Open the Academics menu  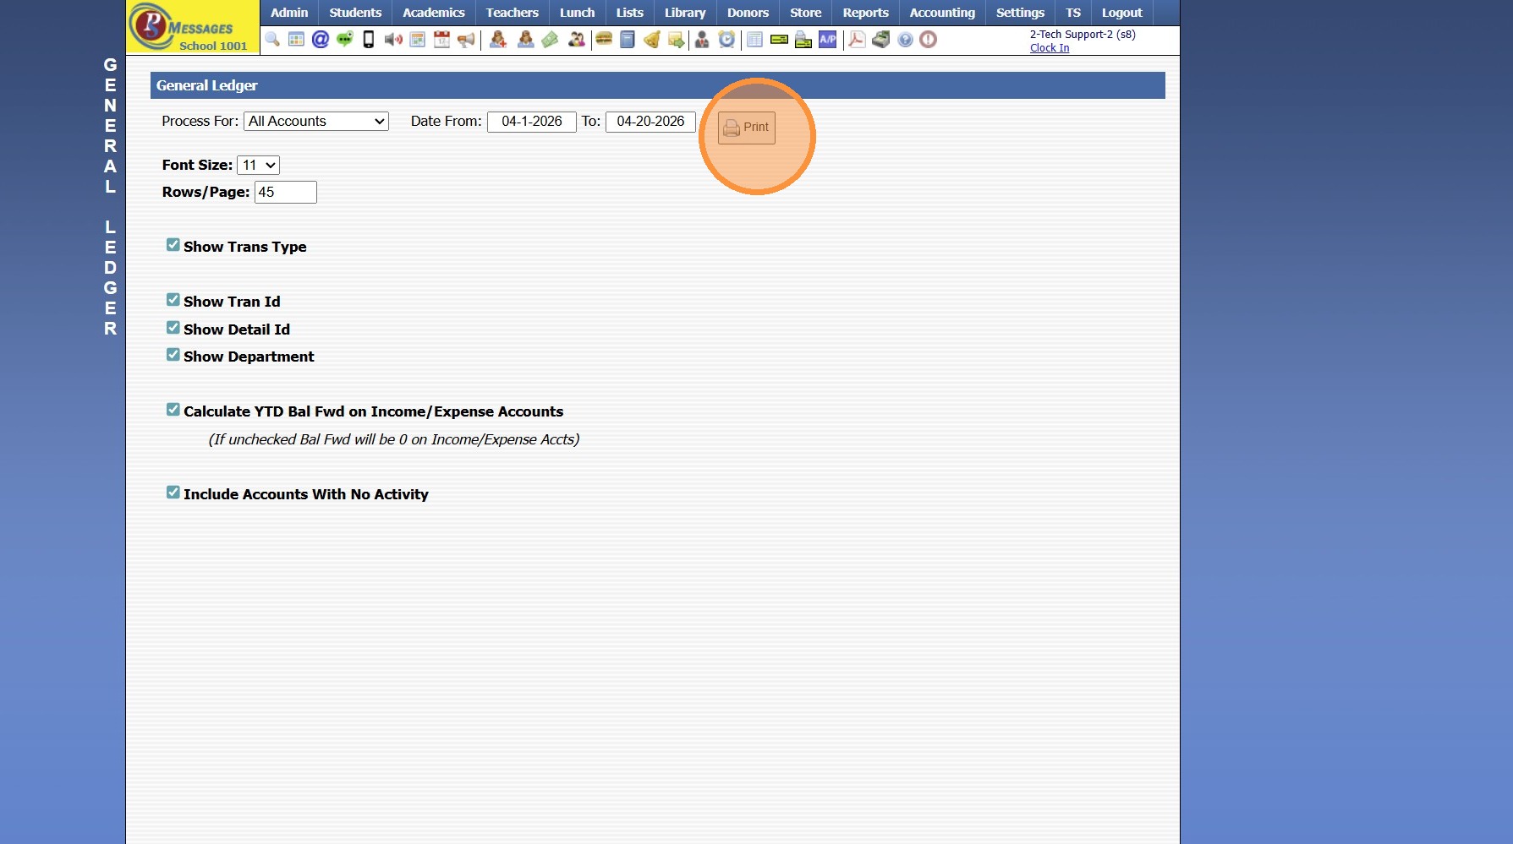click(x=434, y=13)
